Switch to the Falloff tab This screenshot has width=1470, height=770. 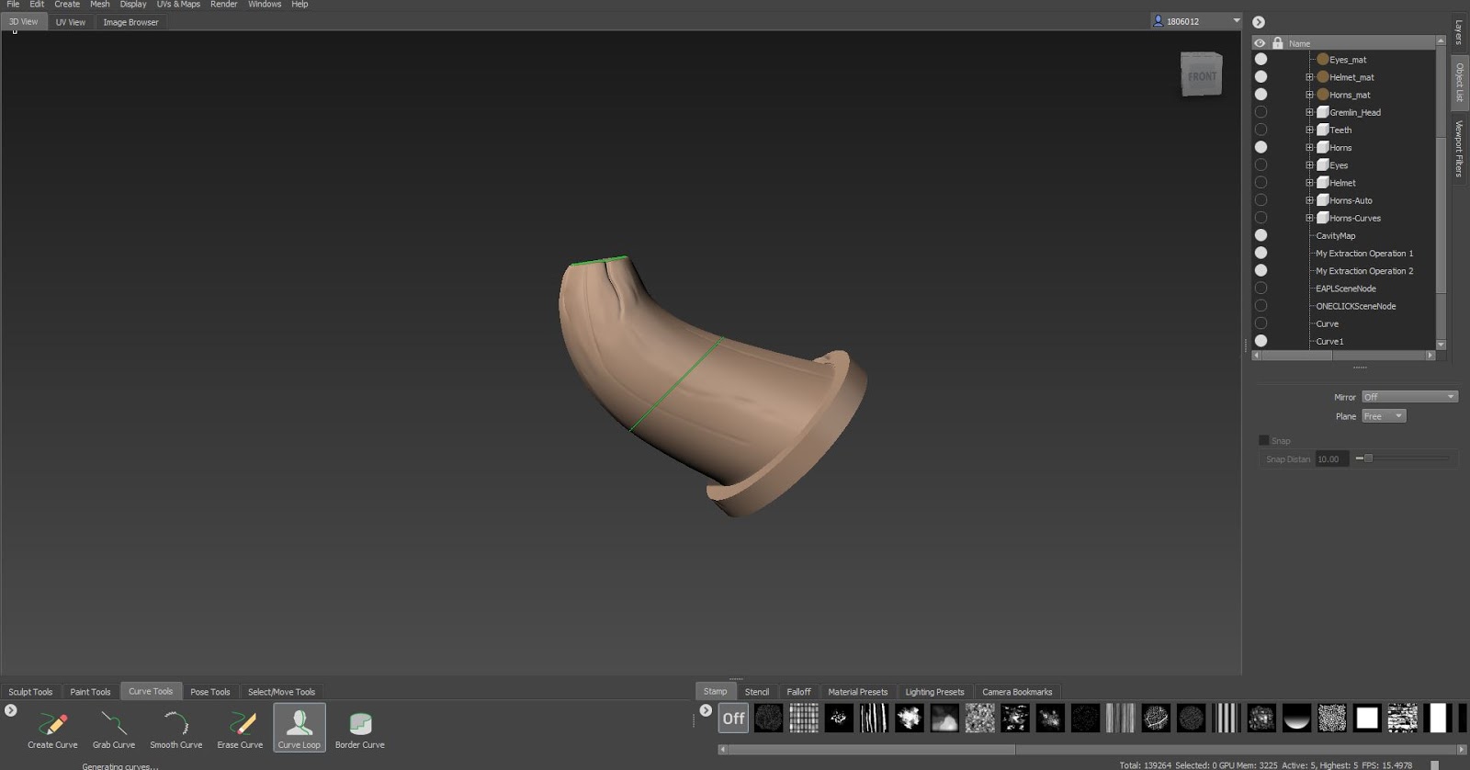[798, 692]
